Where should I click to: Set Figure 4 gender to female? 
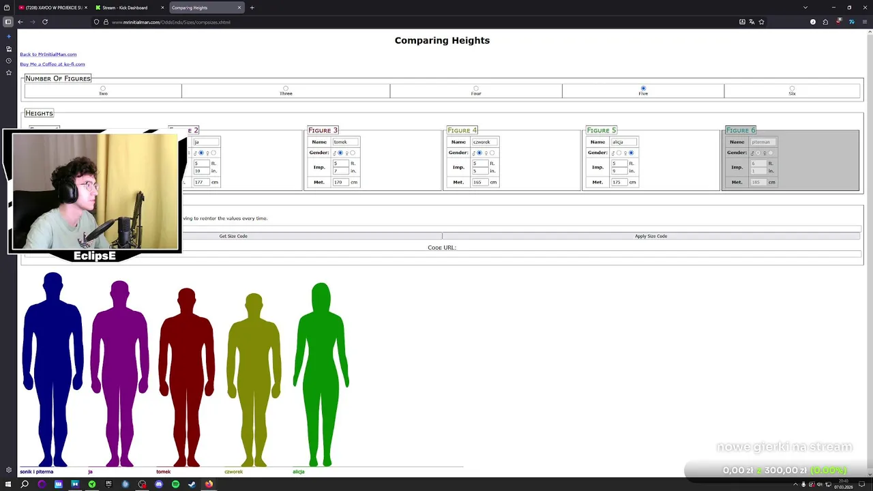click(492, 153)
